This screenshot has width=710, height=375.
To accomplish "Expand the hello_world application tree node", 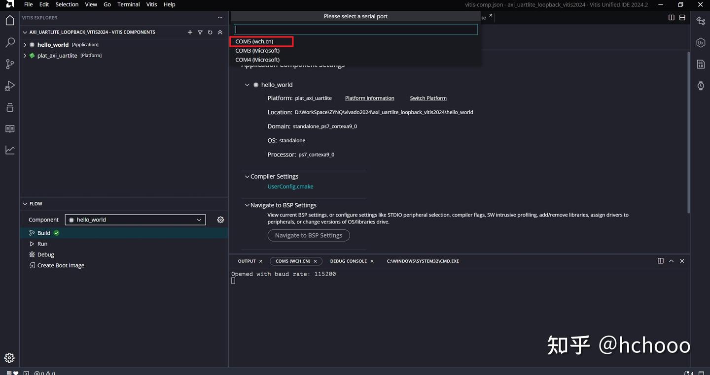I will click(x=25, y=45).
